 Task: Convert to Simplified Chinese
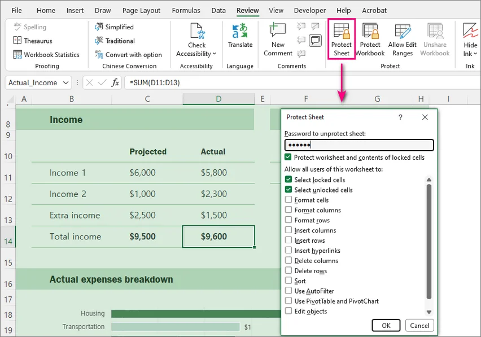114,27
